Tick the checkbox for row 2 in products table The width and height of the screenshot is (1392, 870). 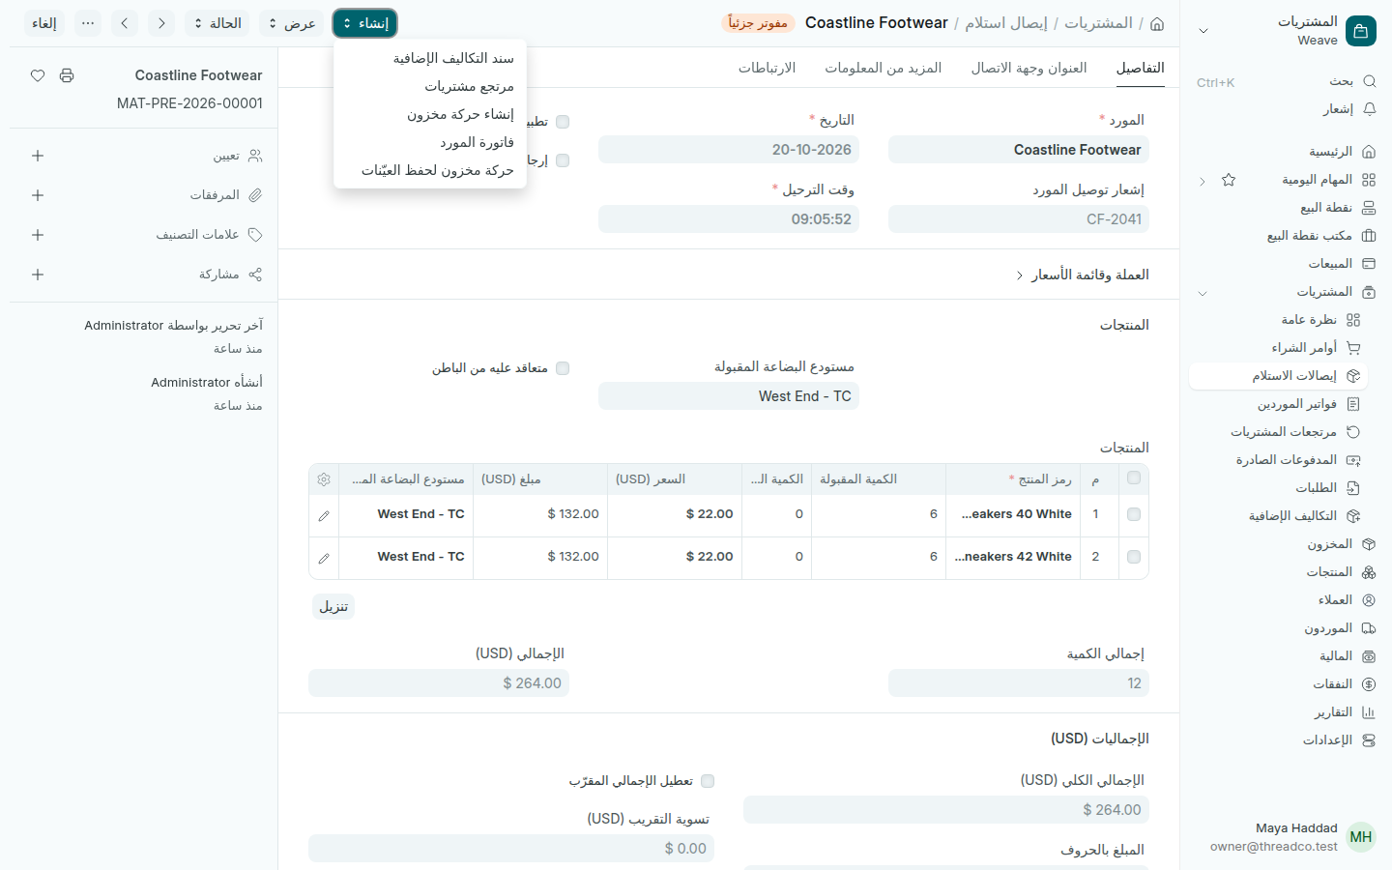(1134, 557)
